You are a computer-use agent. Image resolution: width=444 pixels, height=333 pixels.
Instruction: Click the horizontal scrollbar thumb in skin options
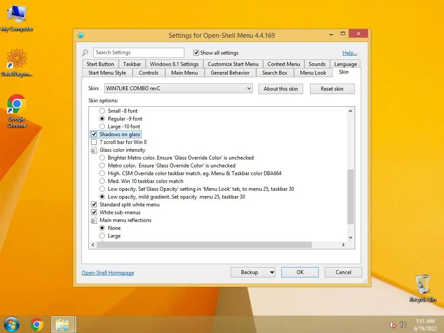[x=204, y=245]
